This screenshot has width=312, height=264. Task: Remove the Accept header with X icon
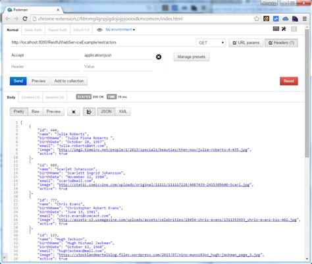pos(159,57)
